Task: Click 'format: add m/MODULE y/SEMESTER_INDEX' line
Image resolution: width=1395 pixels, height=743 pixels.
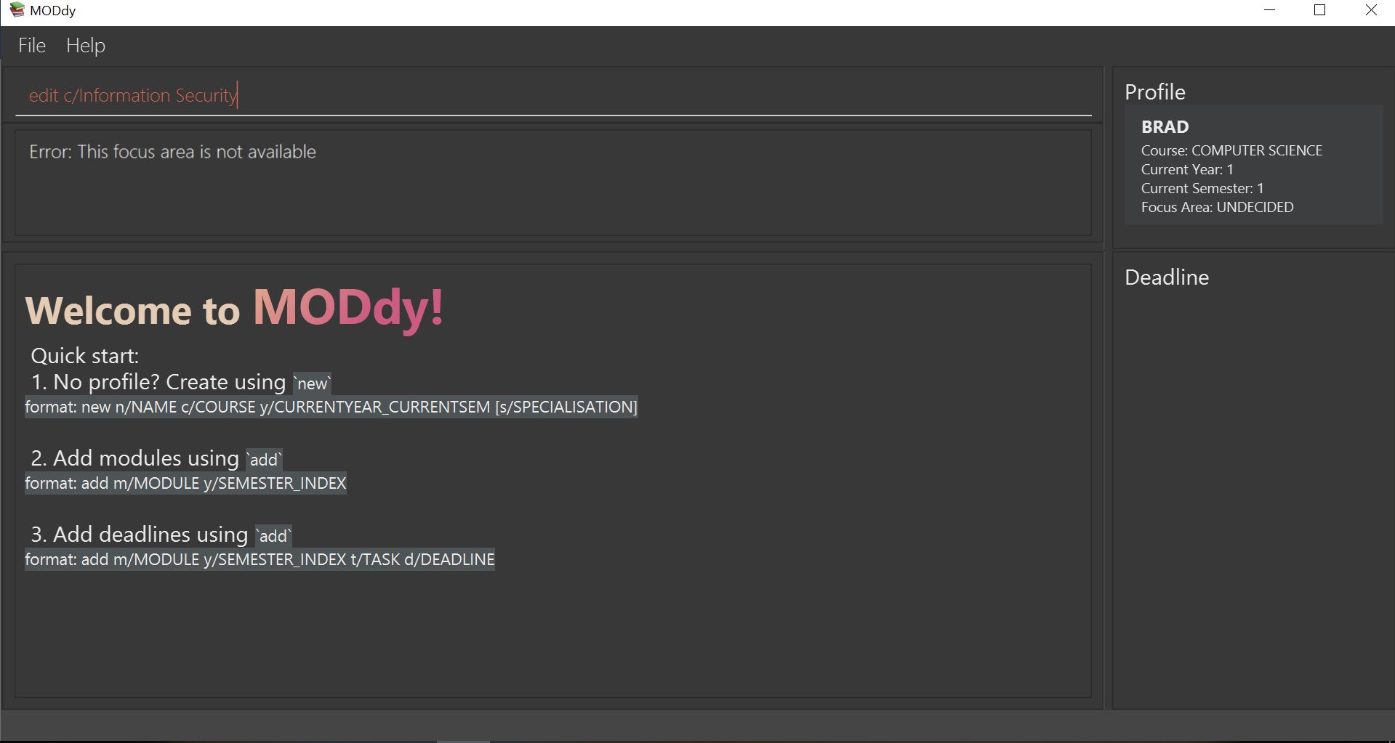Action: pyautogui.click(x=185, y=483)
